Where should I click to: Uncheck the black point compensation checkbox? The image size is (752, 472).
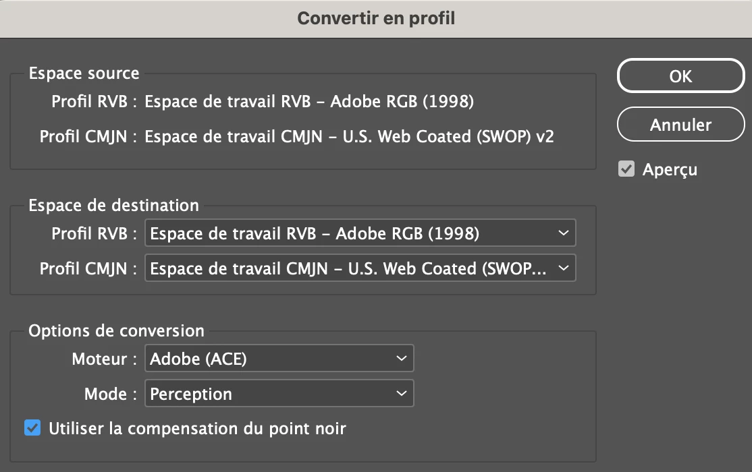pos(32,428)
